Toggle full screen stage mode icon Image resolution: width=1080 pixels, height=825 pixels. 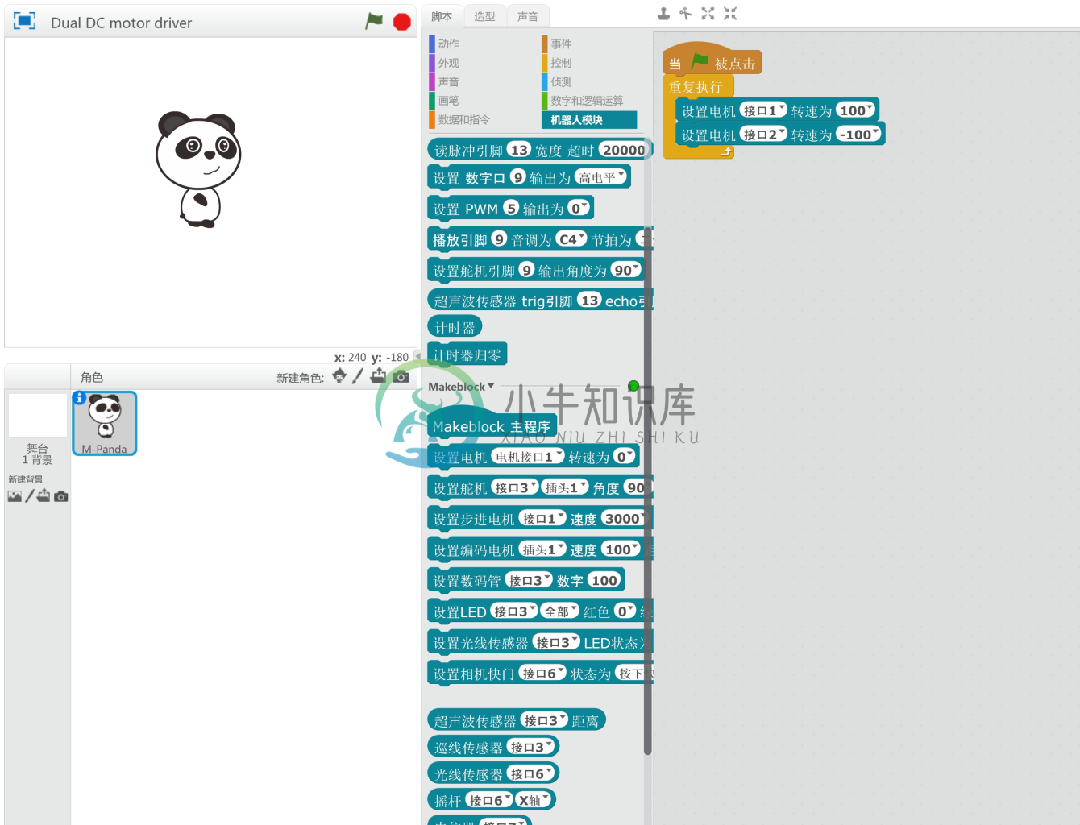(x=25, y=21)
